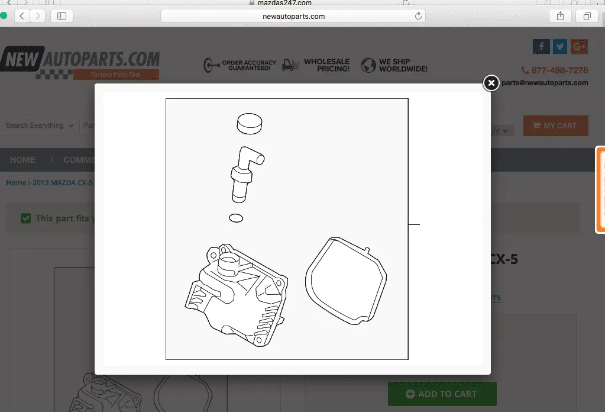Click the newautoparts.com address bar
The height and width of the screenshot is (412, 605).
(x=293, y=16)
